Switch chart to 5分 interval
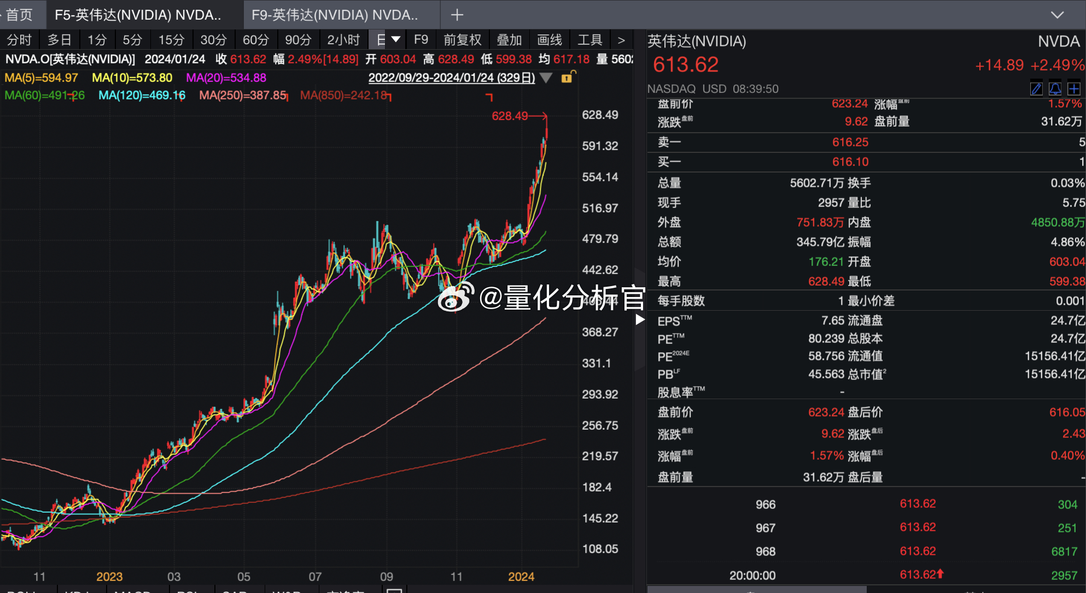 (x=132, y=40)
